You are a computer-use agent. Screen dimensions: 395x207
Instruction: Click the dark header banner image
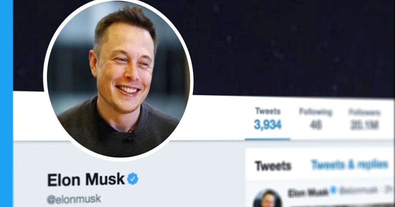[x=263, y=46]
